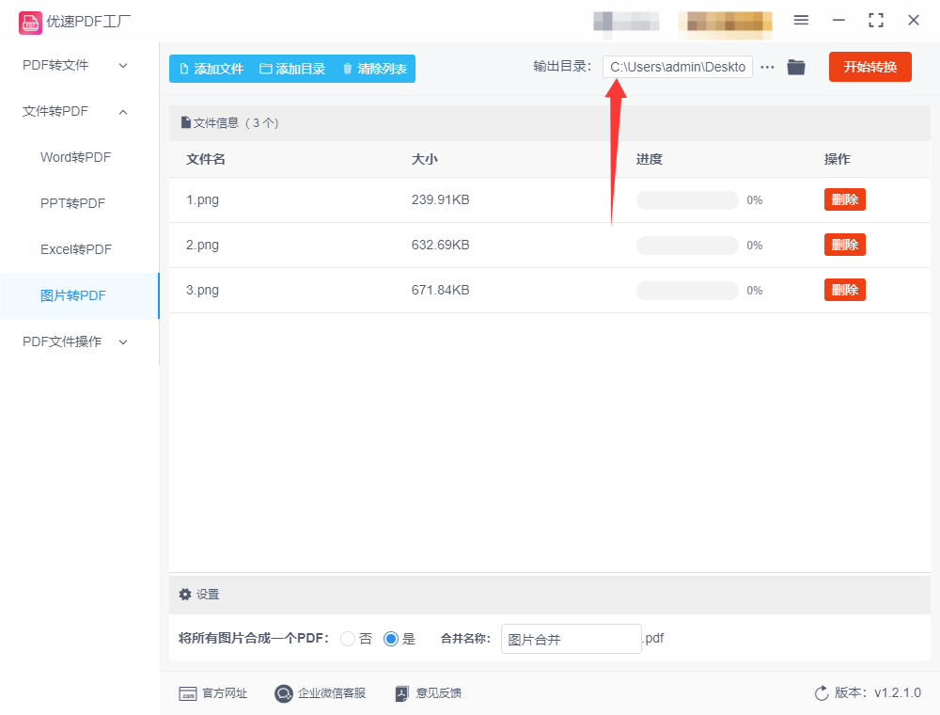Maximize the window with the fullscreen icon

tap(876, 21)
